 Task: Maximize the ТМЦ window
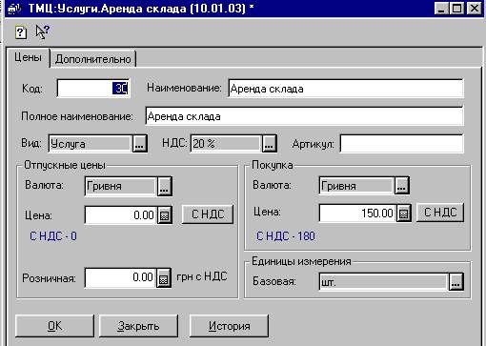pos(456,8)
